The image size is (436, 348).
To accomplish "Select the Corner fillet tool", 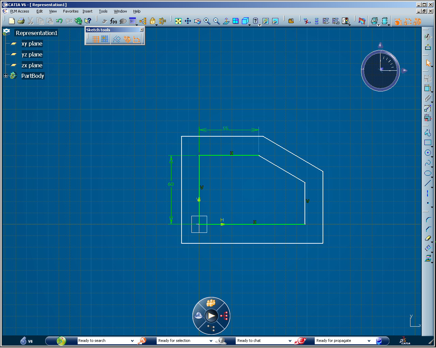I will pos(428,220).
